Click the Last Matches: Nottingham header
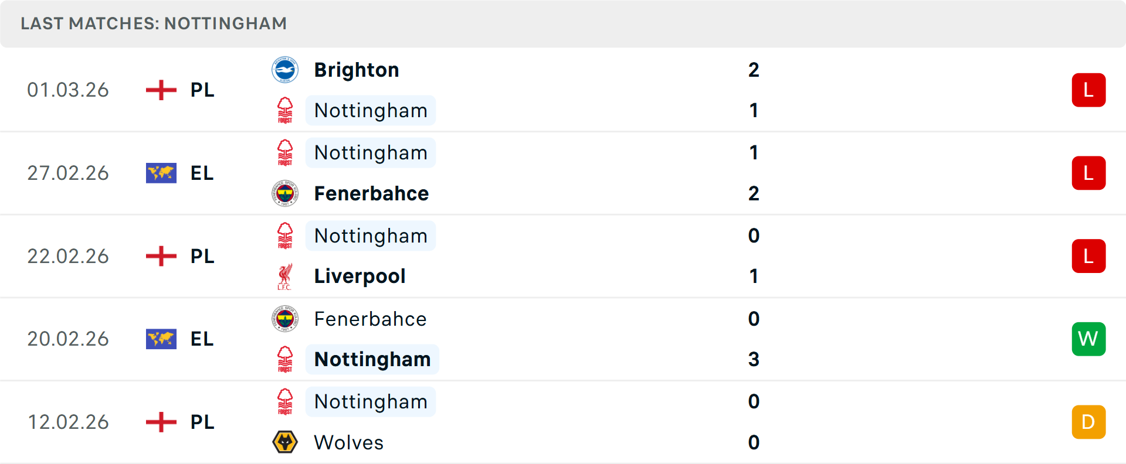The width and height of the screenshot is (1126, 464). (154, 23)
